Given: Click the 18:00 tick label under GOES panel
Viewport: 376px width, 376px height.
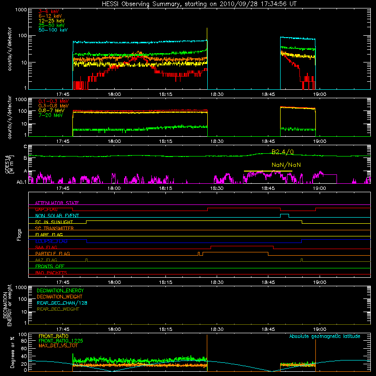Looking at the screenshot, I should click(x=114, y=188).
